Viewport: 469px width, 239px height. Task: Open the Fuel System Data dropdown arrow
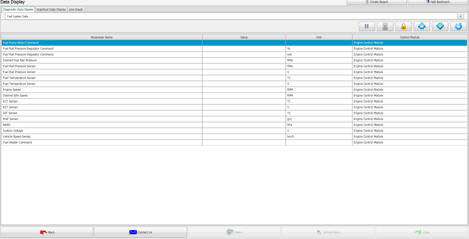460,16
